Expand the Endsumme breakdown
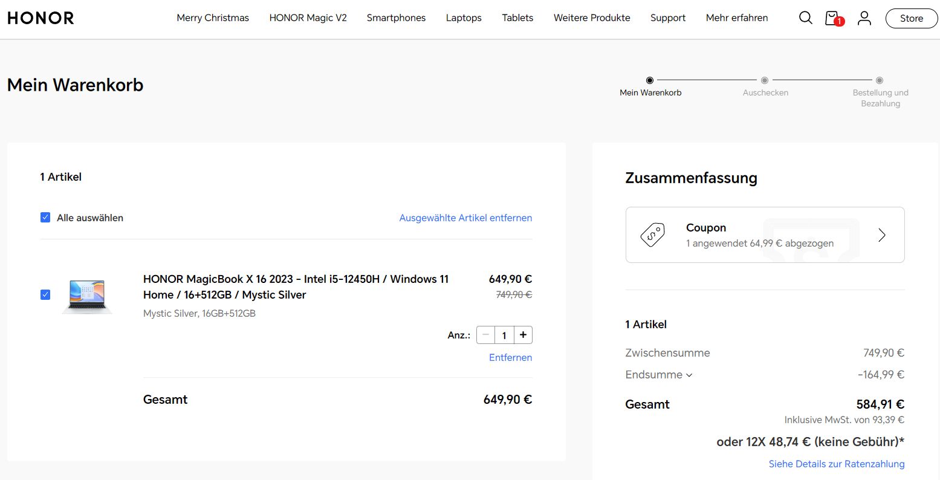Viewport: 940px width, 480px height. pyautogui.click(x=658, y=375)
